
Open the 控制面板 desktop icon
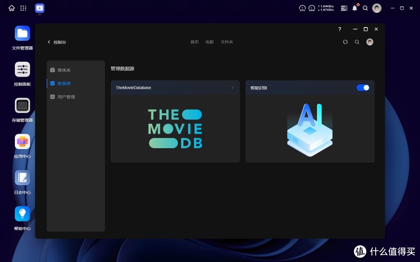tap(22, 69)
